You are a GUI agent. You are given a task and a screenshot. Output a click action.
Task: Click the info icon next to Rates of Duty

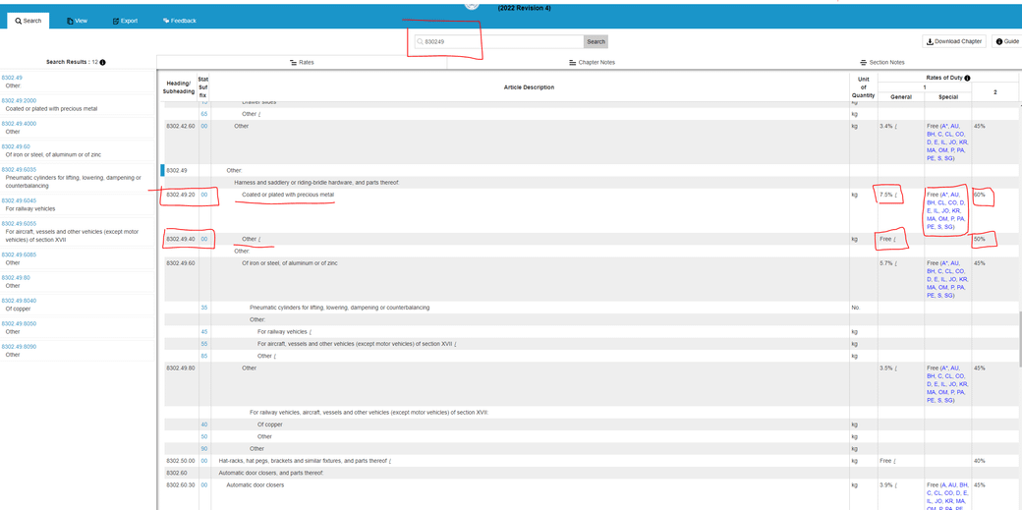click(x=967, y=78)
